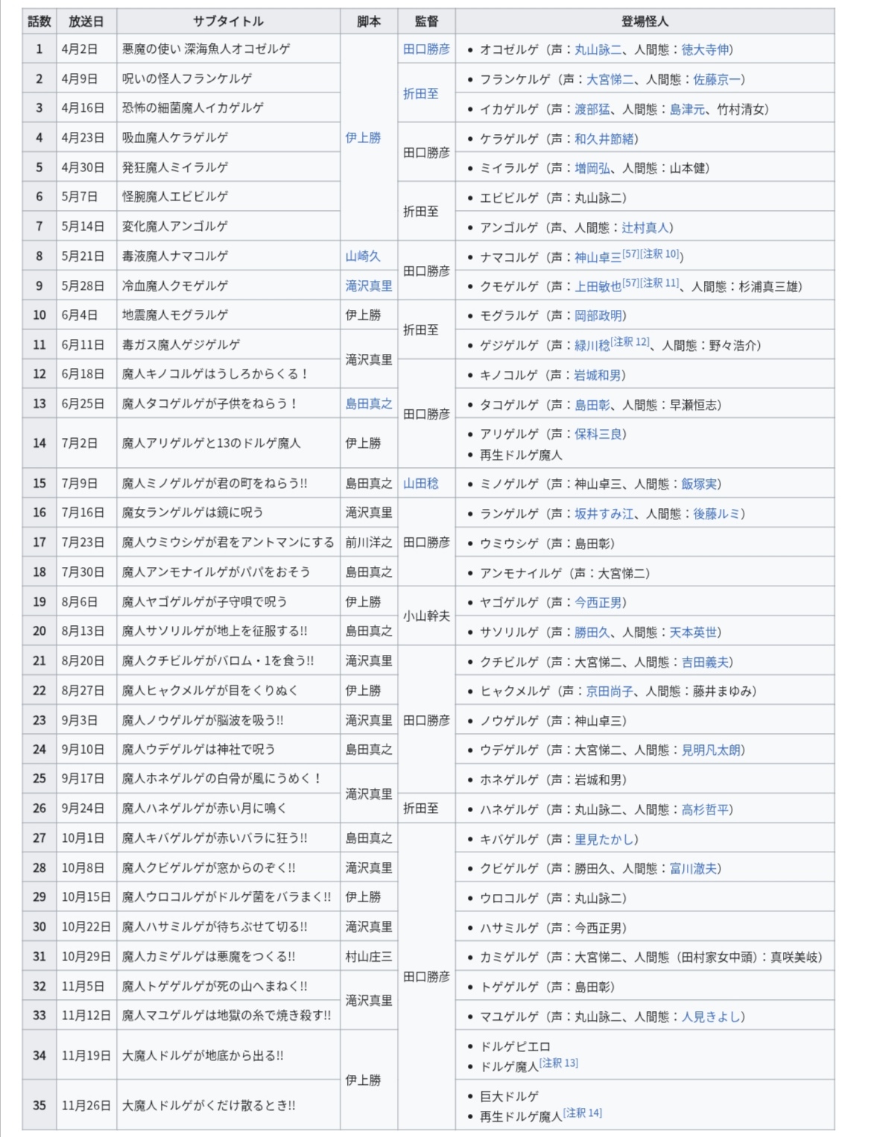Follow the 山田稔 director link in episode 15
Viewport: 894px width, 1137px height.
(x=421, y=484)
